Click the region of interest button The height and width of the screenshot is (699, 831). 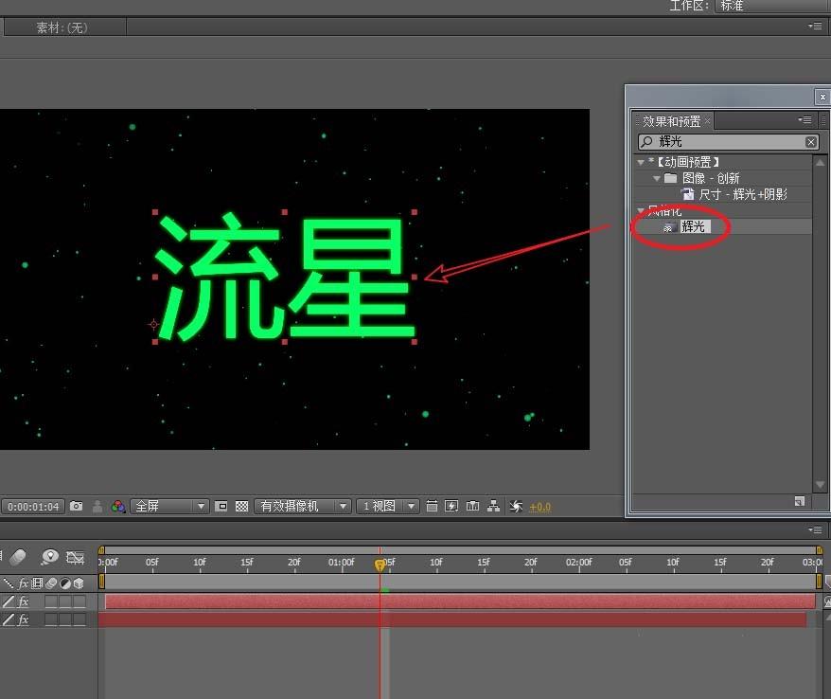(219, 506)
